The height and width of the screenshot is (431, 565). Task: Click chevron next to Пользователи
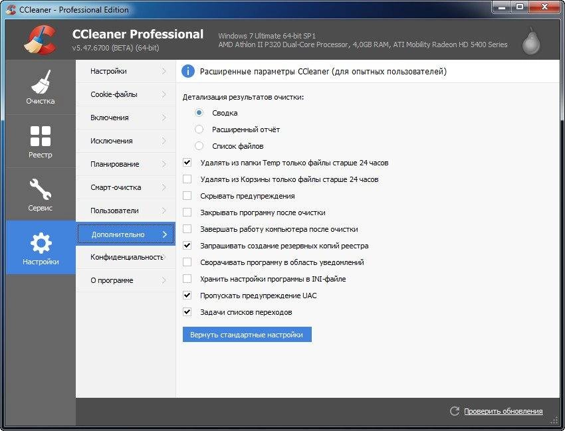(164, 211)
